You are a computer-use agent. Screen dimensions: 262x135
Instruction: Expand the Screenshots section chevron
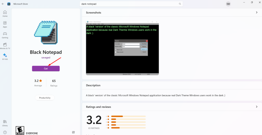coord(257,13)
